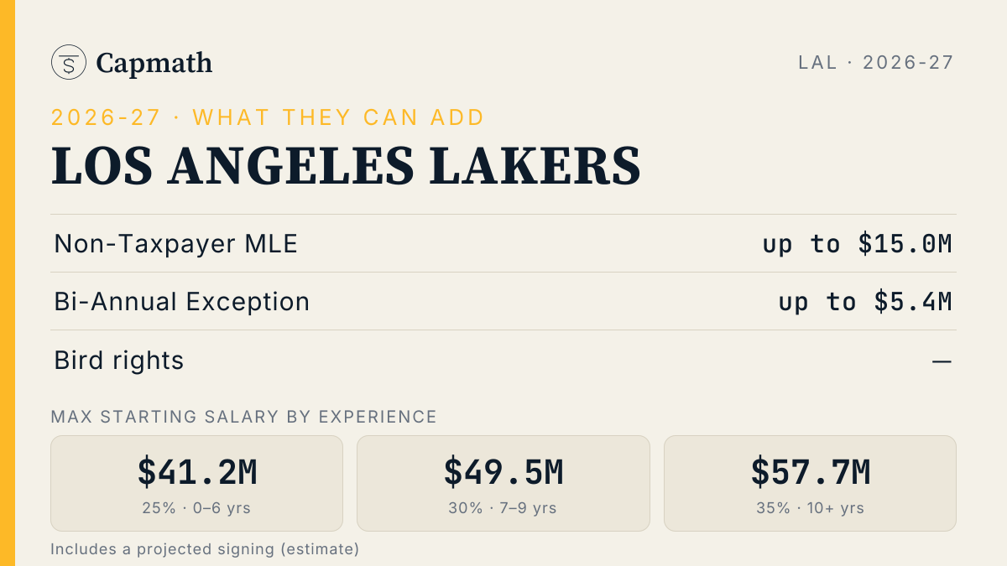The height and width of the screenshot is (566, 1007).
Task: Click the $41.2M salary card
Action: click(x=197, y=483)
